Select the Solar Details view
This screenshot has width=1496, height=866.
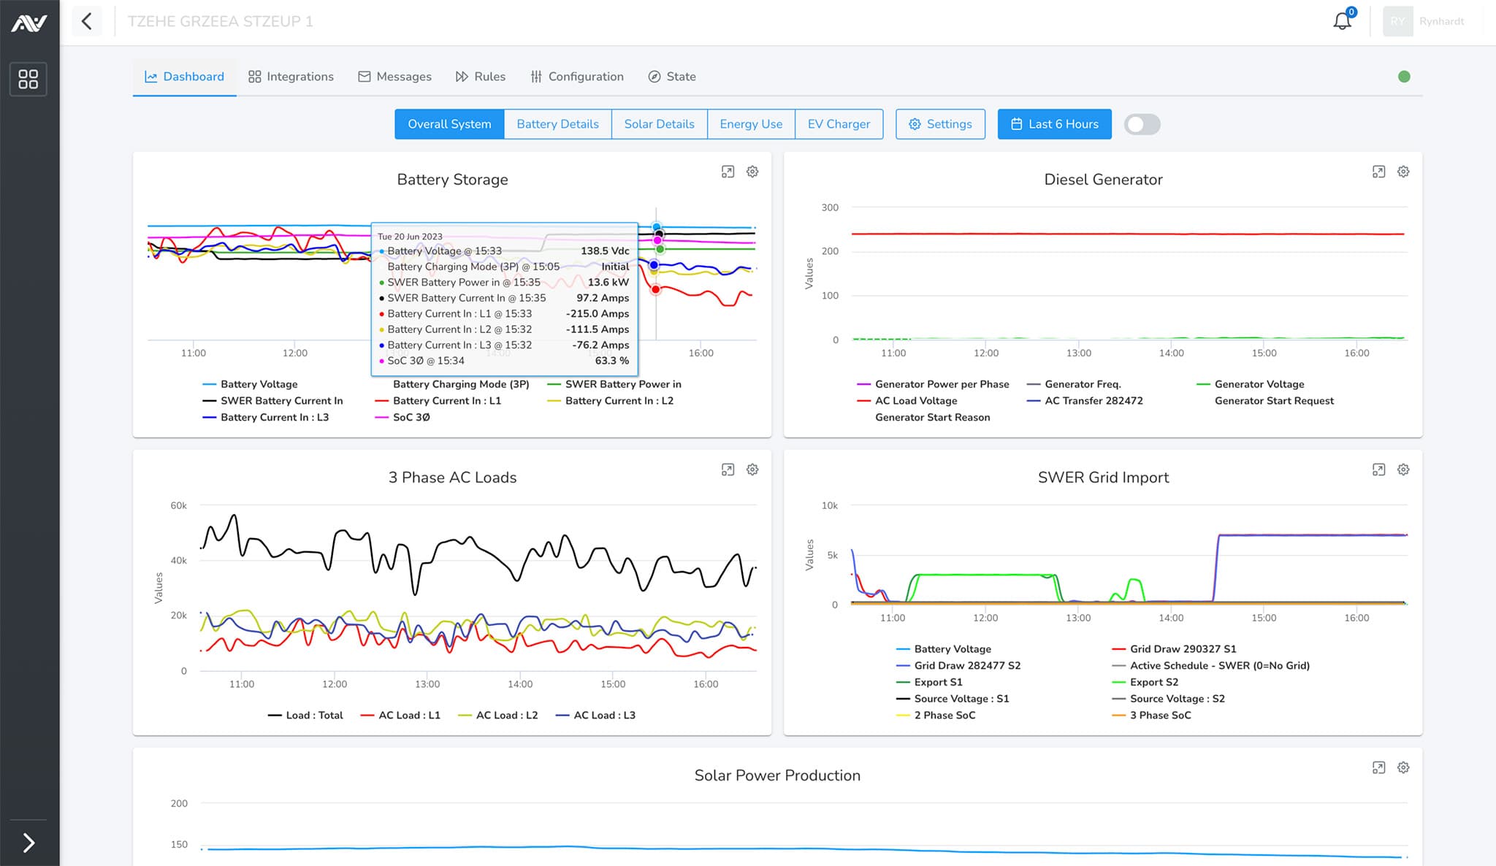point(659,124)
